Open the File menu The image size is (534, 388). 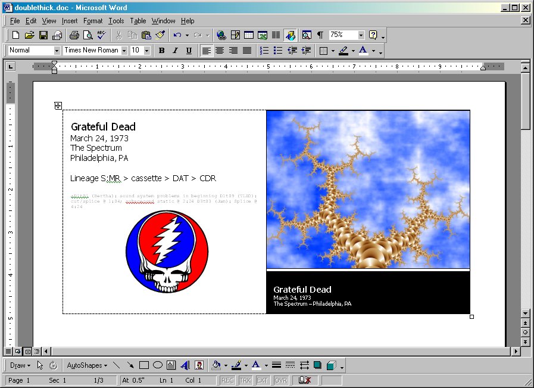click(15, 21)
